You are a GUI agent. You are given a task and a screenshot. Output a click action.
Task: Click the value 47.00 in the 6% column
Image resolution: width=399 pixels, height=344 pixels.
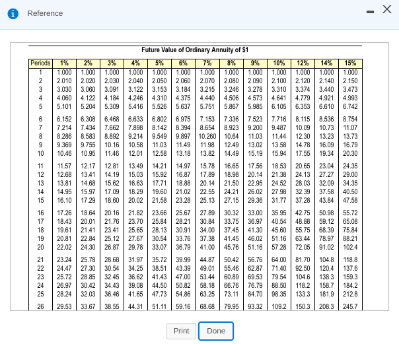(183, 277)
